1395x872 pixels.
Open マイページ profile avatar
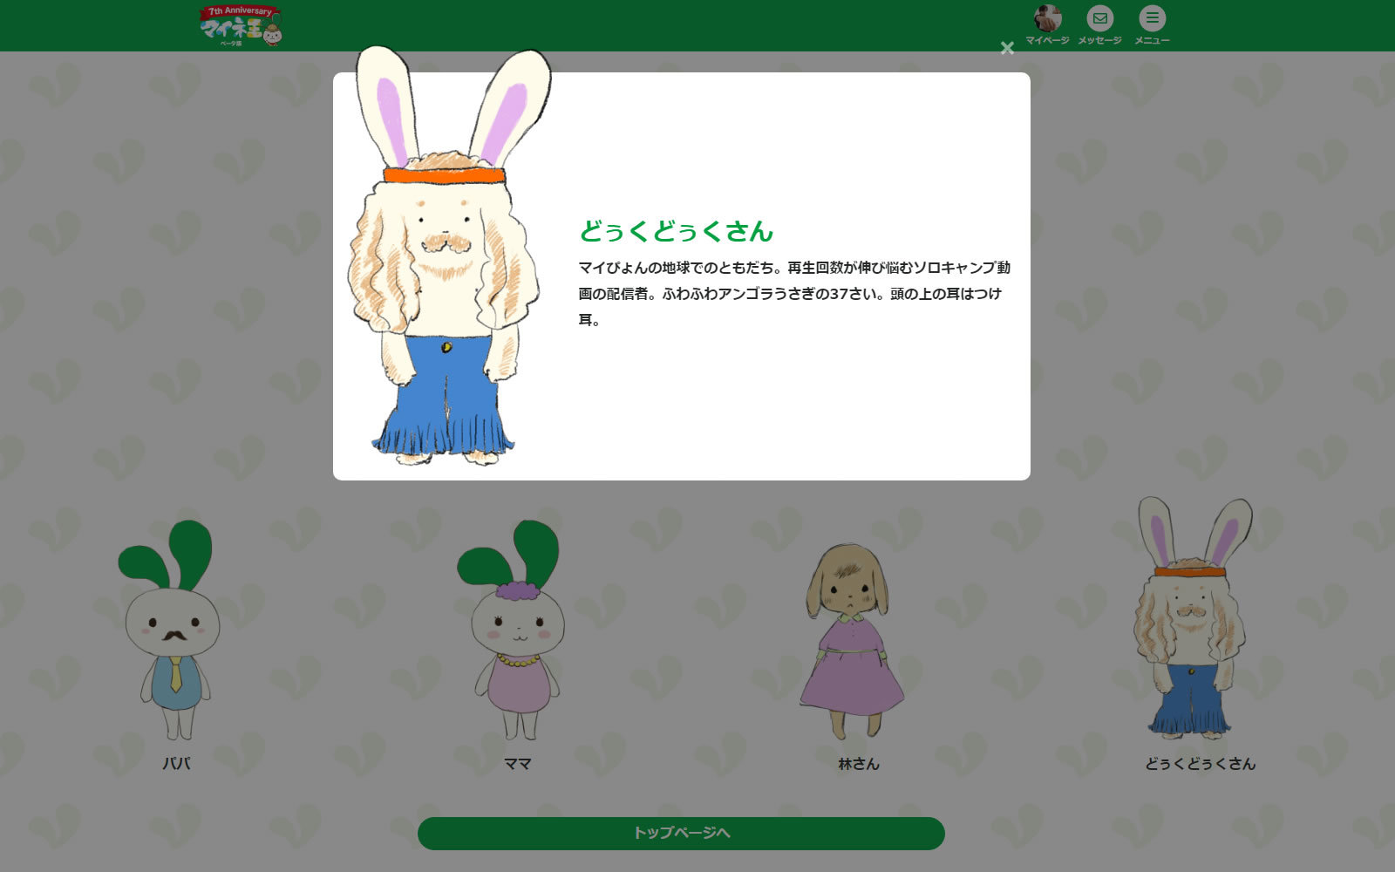pyautogui.click(x=1047, y=18)
